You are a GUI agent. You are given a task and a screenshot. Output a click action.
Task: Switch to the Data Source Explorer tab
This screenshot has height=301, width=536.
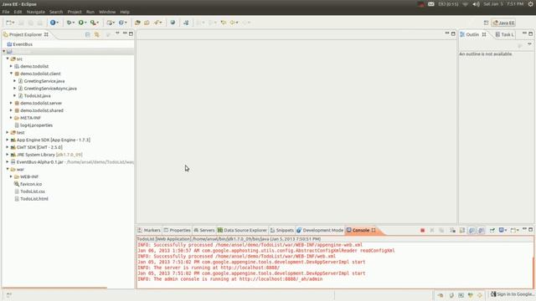[x=242, y=231]
